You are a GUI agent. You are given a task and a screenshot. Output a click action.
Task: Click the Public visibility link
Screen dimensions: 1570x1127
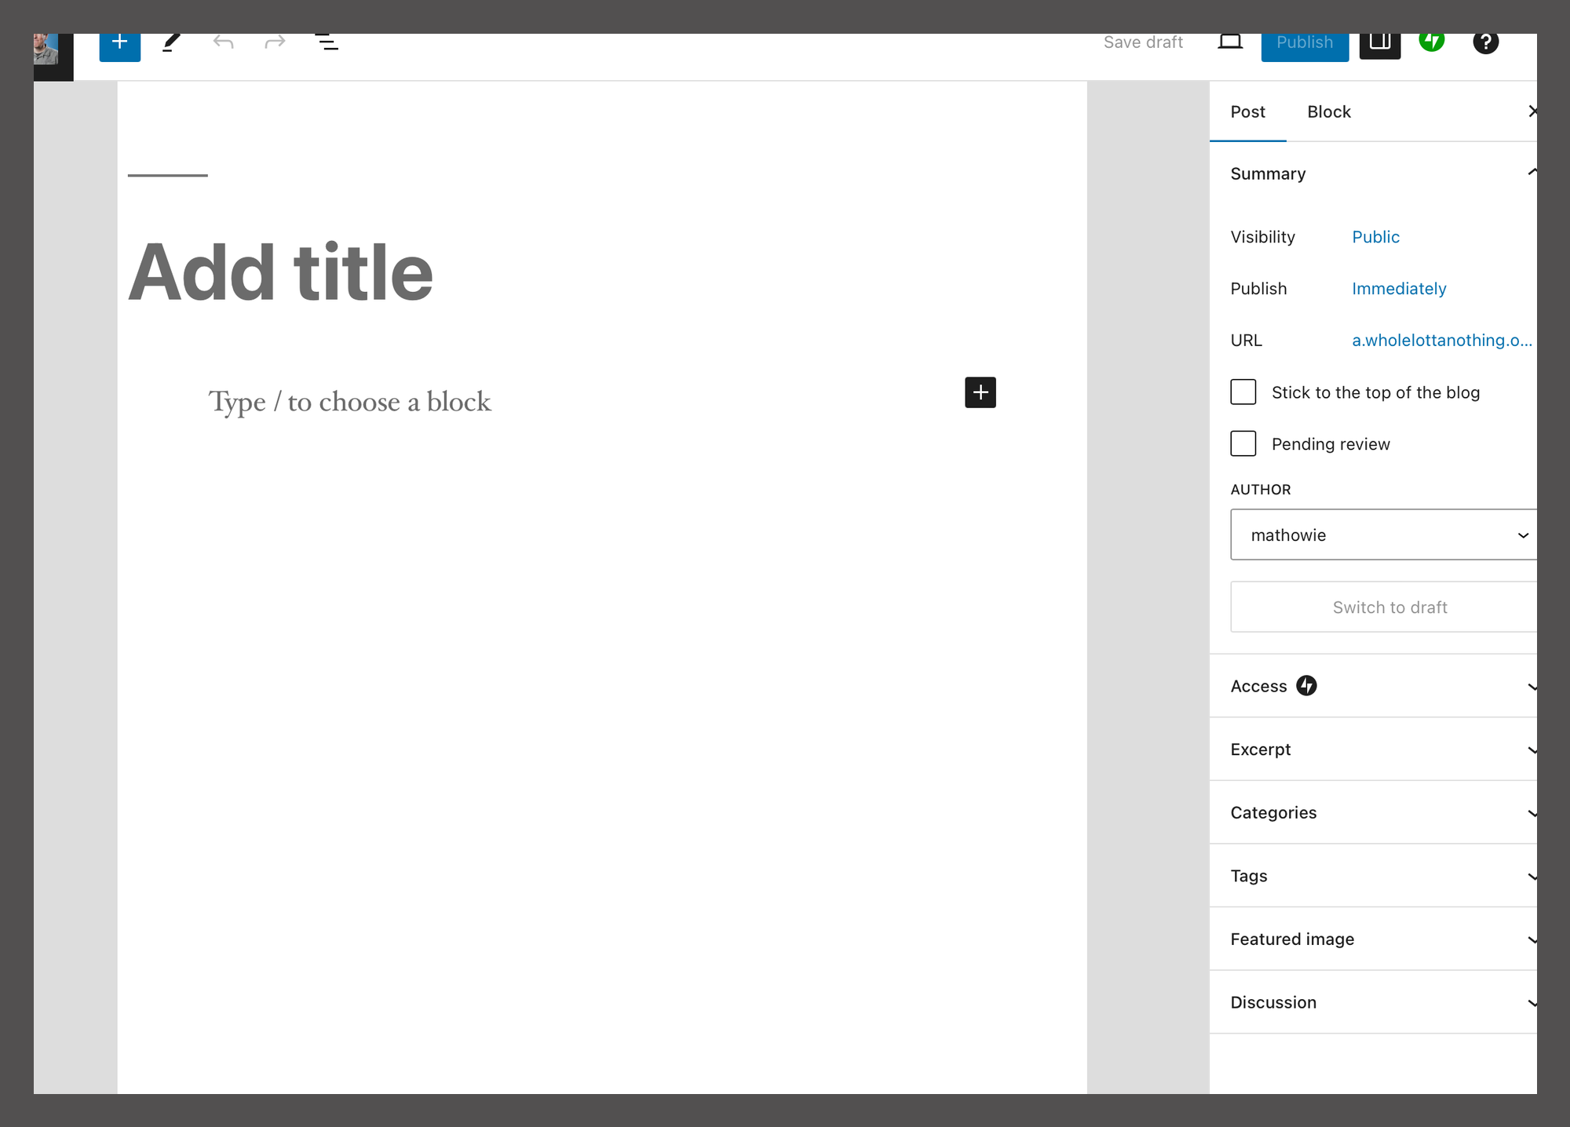click(1375, 237)
